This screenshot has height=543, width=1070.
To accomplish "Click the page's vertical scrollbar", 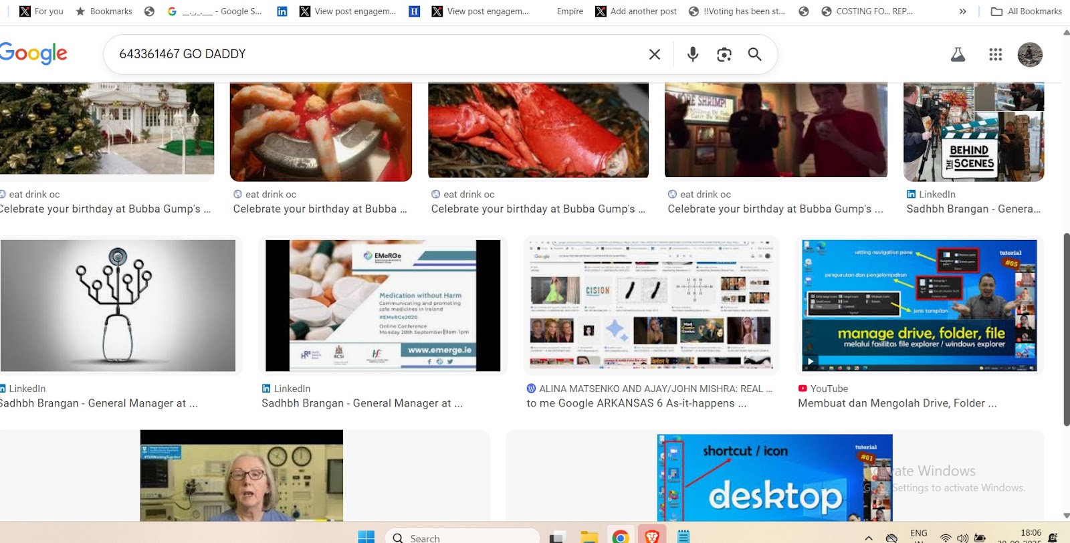I will click(x=1066, y=328).
